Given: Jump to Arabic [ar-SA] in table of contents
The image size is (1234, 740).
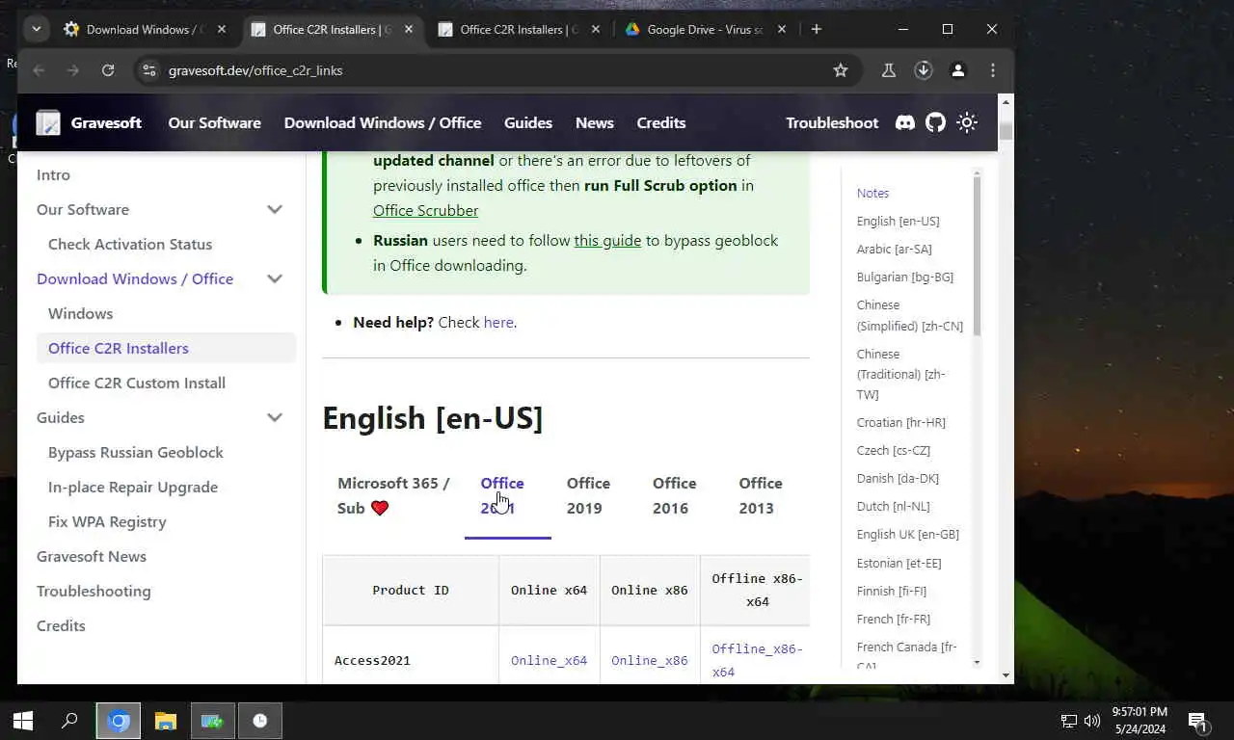Looking at the screenshot, I should [x=894, y=249].
